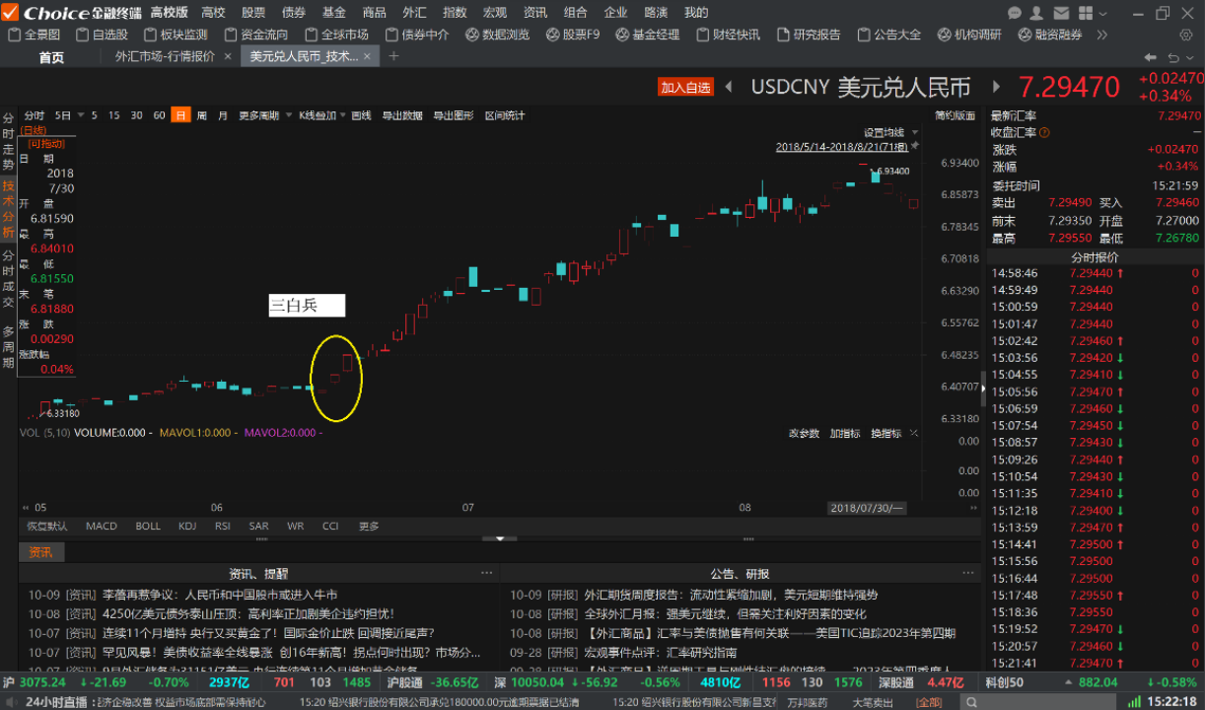Click 换指标 in the volume panel
Viewport: 1205px width, 710px height.
(x=886, y=433)
